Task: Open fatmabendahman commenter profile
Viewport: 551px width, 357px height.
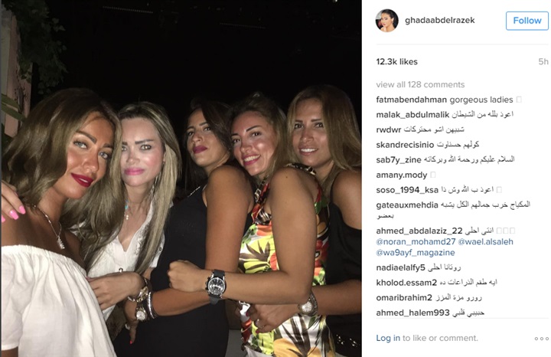Action: coord(411,100)
